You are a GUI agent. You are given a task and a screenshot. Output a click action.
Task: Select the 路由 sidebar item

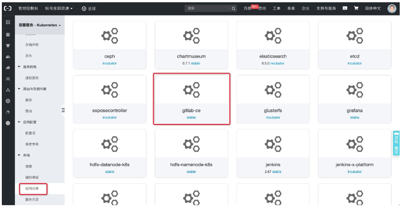coord(29,111)
